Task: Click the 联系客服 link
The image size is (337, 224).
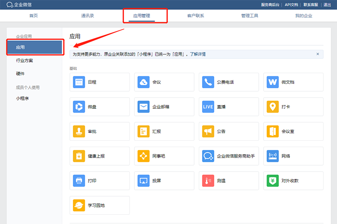Action: (311, 5)
